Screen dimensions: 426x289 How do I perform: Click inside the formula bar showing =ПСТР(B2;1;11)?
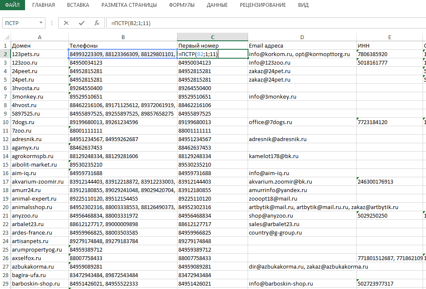(x=266, y=23)
